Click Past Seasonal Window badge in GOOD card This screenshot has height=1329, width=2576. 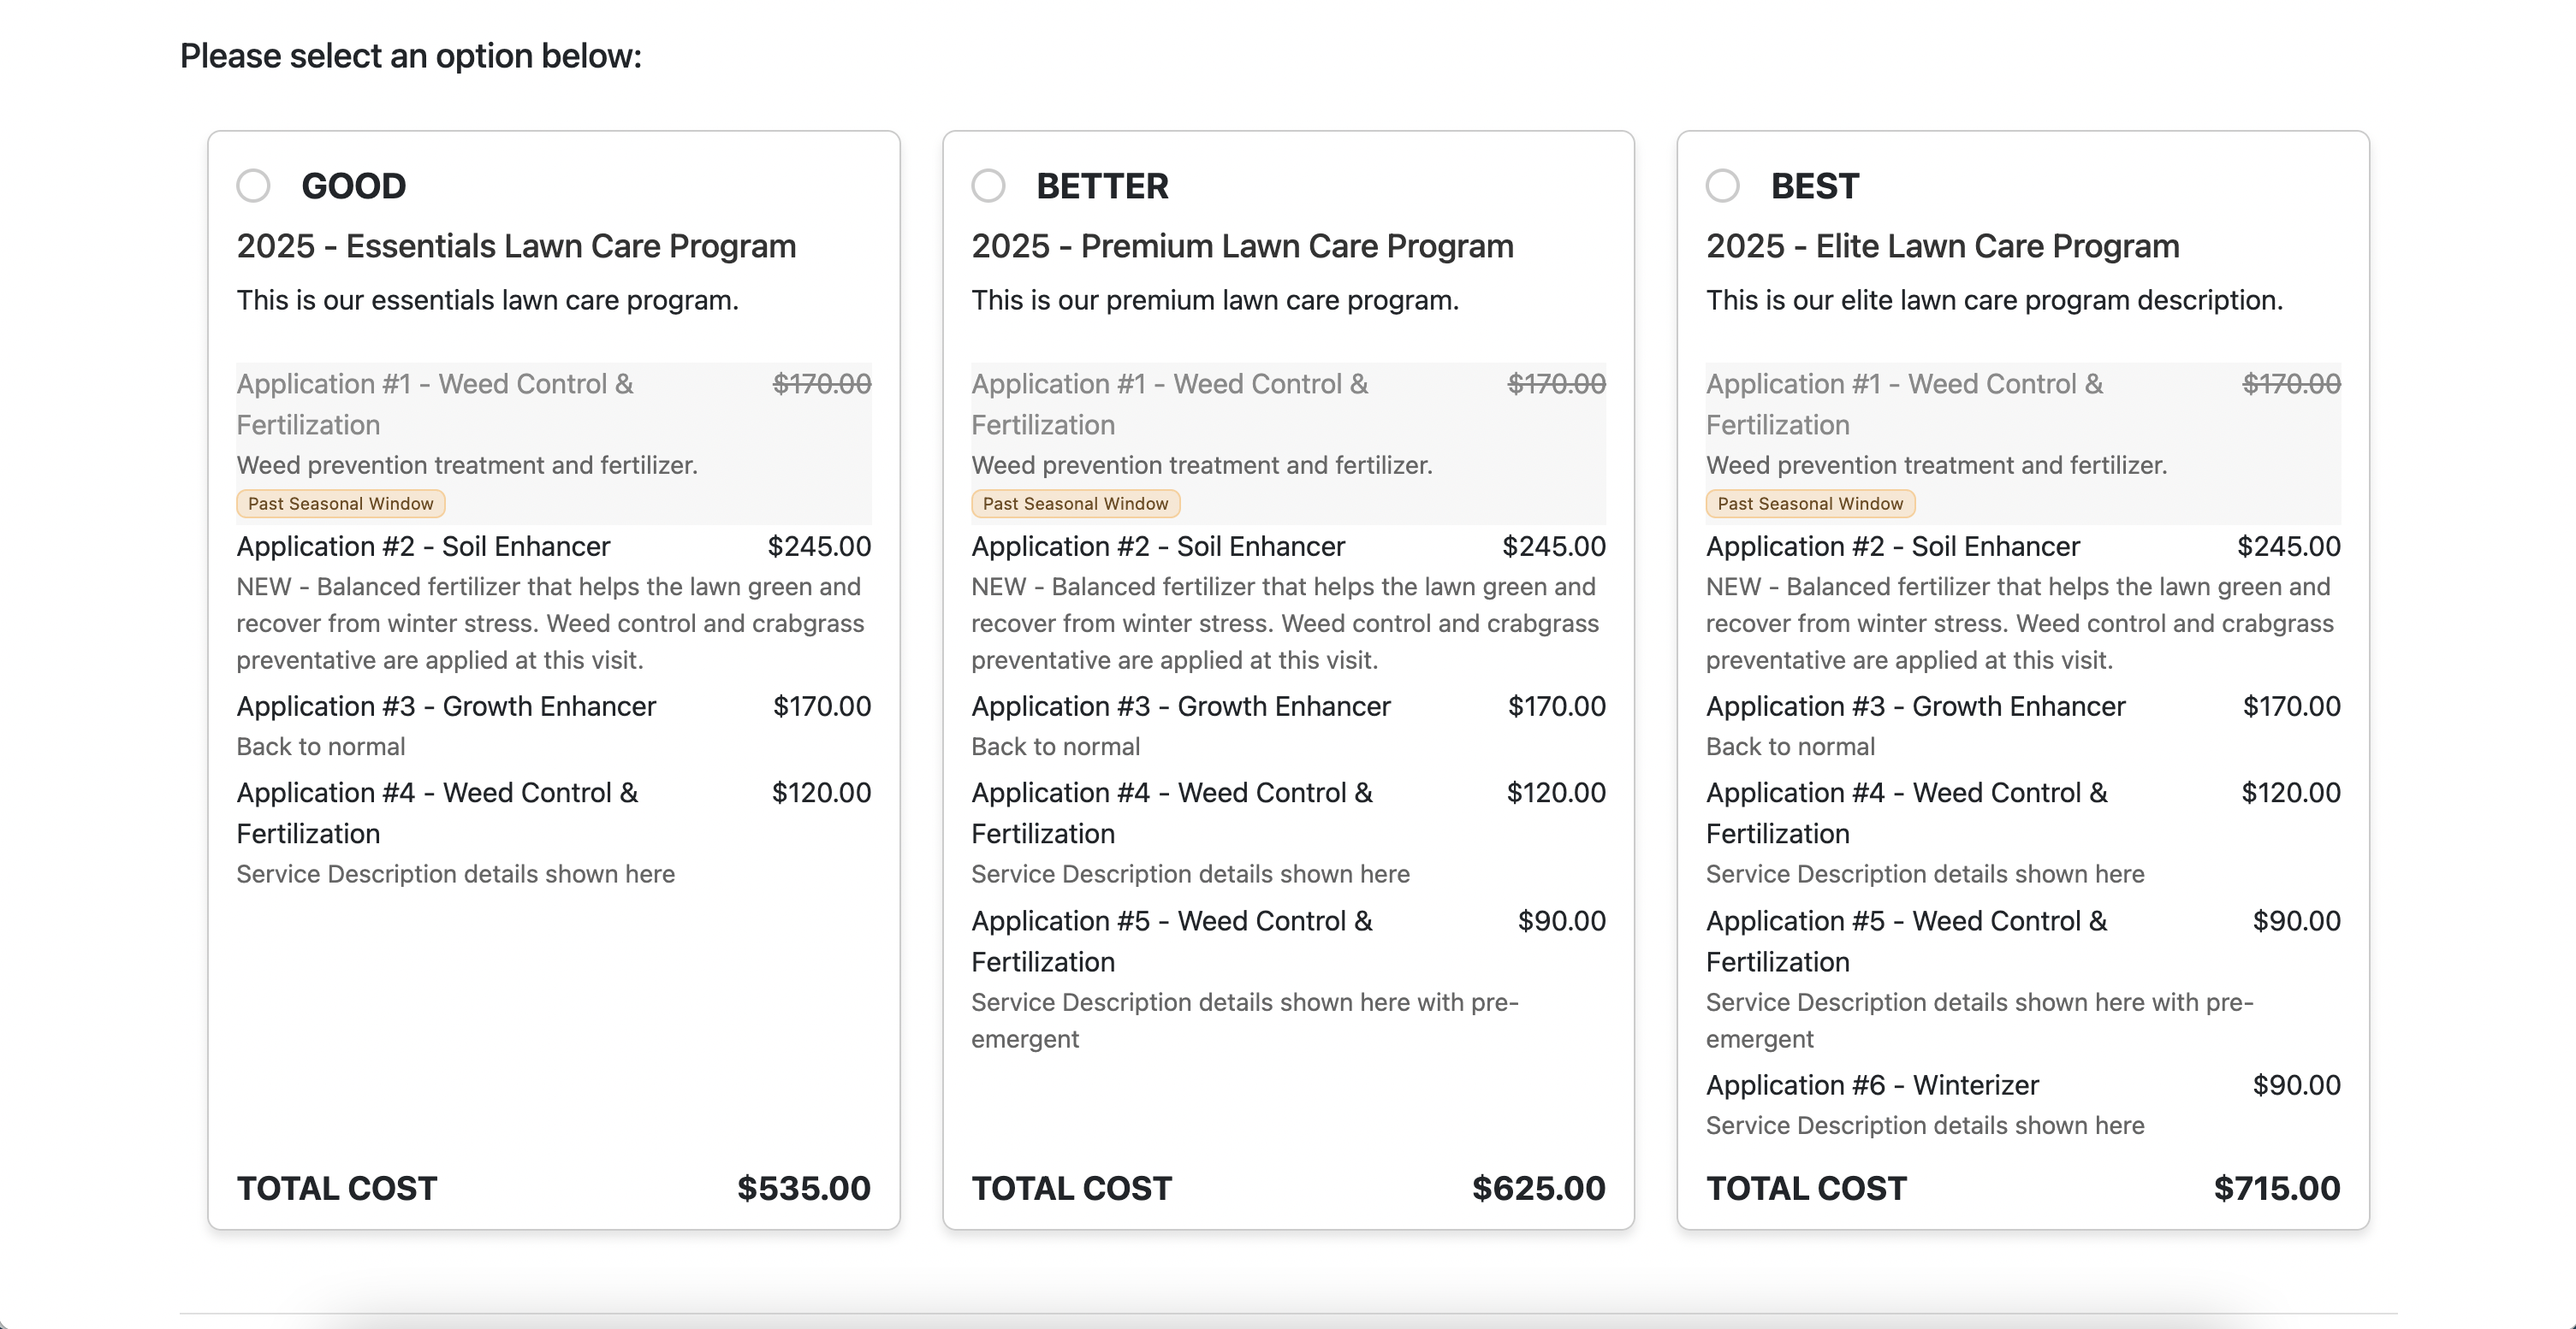pyautogui.click(x=340, y=504)
